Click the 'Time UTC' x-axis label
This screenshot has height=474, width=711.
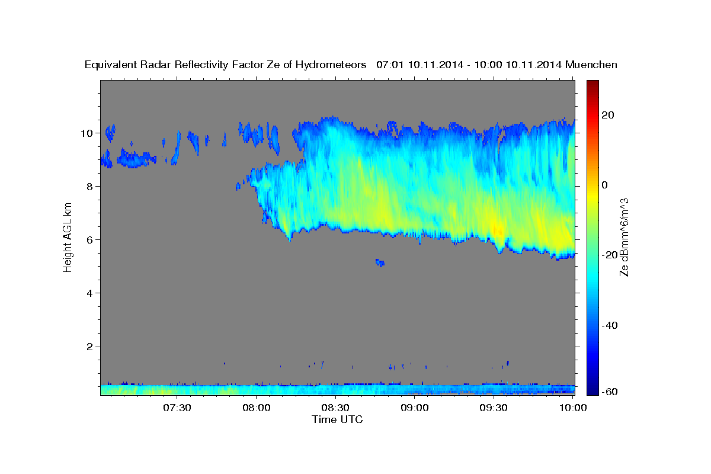point(337,419)
